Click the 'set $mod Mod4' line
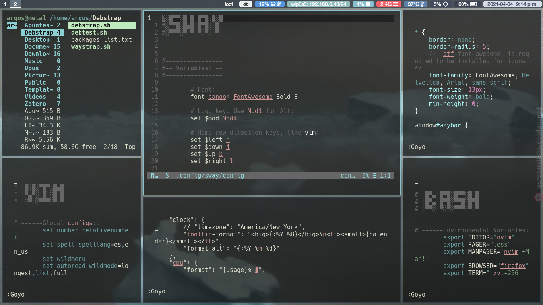This screenshot has width=543, height=305. pos(213,118)
